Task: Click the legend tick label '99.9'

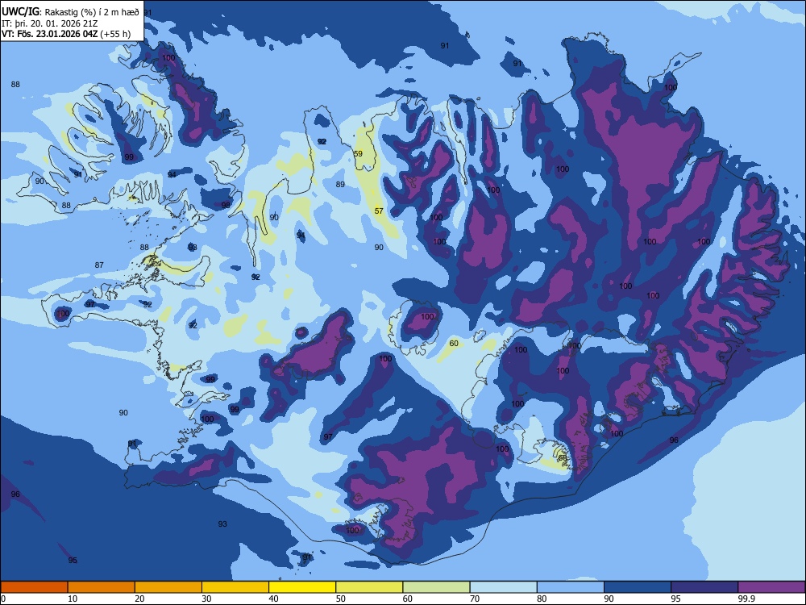Action: (x=746, y=599)
